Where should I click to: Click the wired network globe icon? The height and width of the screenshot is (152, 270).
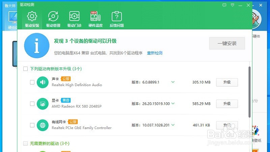point(43,125)
